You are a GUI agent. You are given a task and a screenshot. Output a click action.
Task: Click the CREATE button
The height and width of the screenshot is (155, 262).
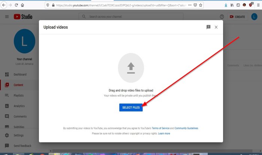click(237, 17)
